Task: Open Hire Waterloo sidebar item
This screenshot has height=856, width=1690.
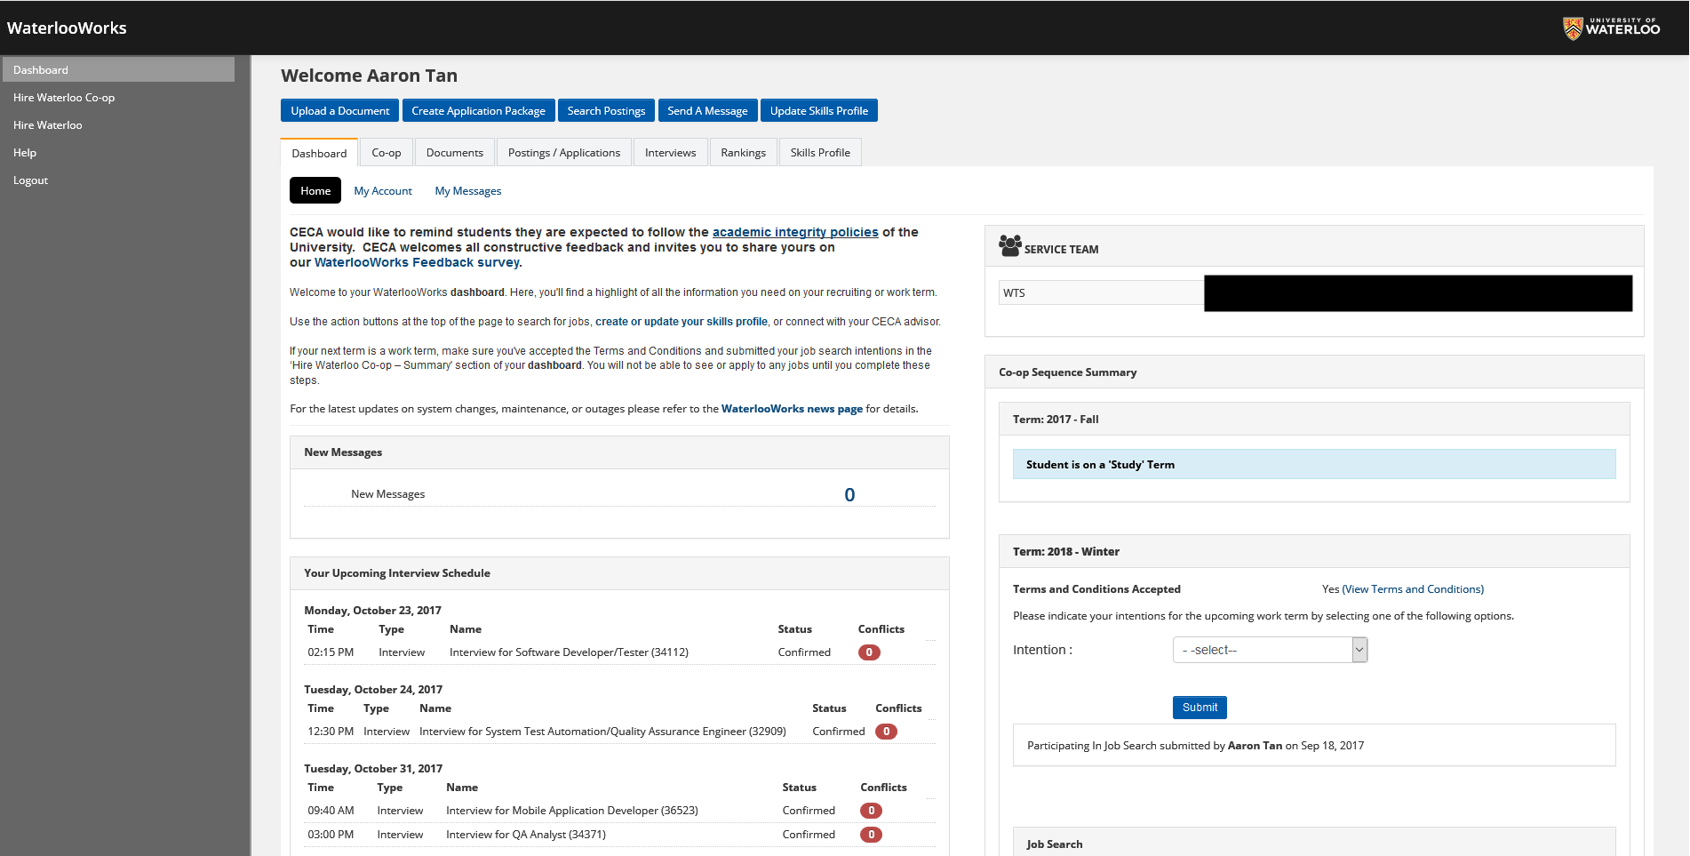Action: 48,125
